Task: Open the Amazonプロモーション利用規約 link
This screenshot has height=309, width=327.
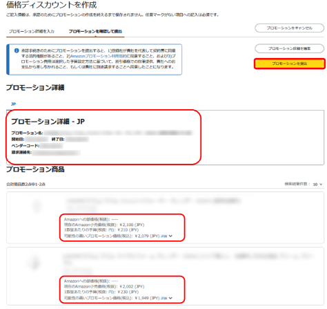Action: click(97, 56)
